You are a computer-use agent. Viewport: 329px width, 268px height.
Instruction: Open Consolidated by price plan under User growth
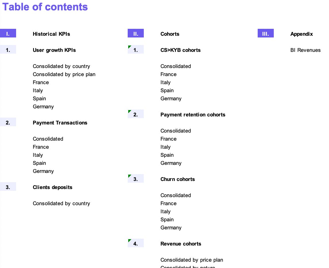click(64, 74)
